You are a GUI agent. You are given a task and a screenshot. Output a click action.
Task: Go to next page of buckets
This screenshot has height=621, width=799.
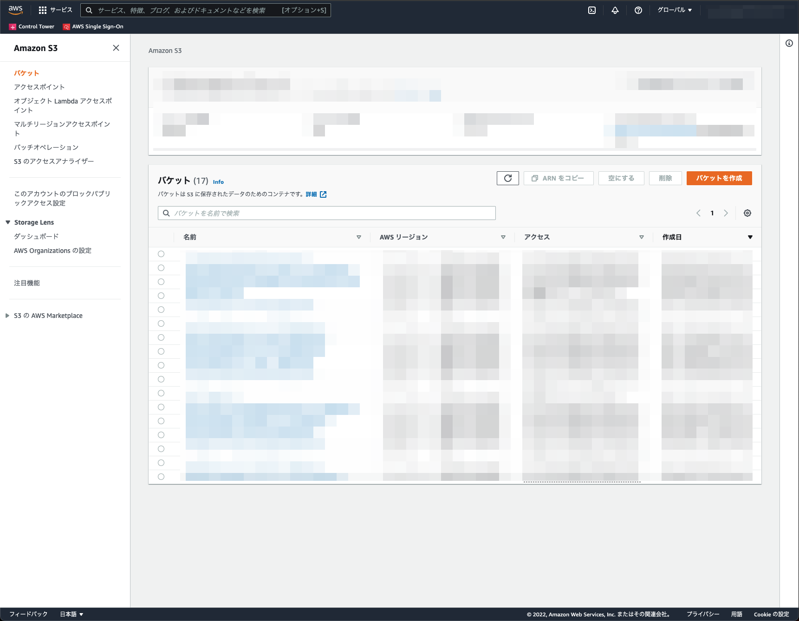tap(726, 213)
